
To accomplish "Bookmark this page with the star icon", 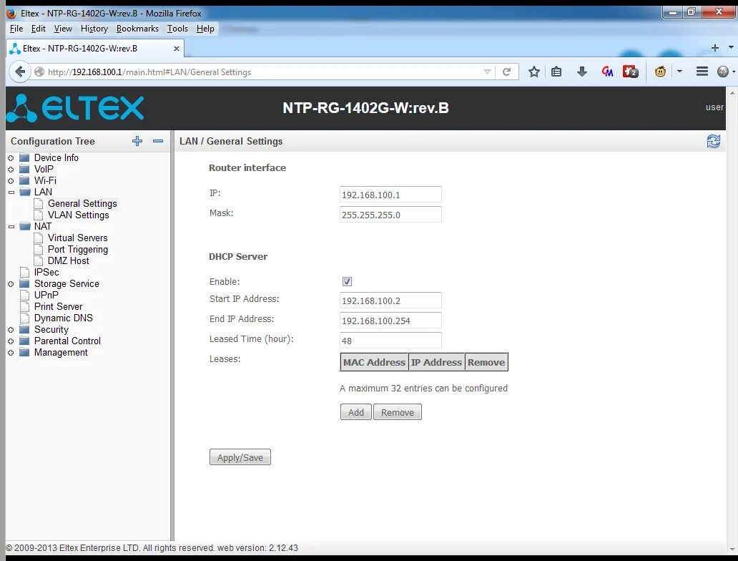I will 533,72.
